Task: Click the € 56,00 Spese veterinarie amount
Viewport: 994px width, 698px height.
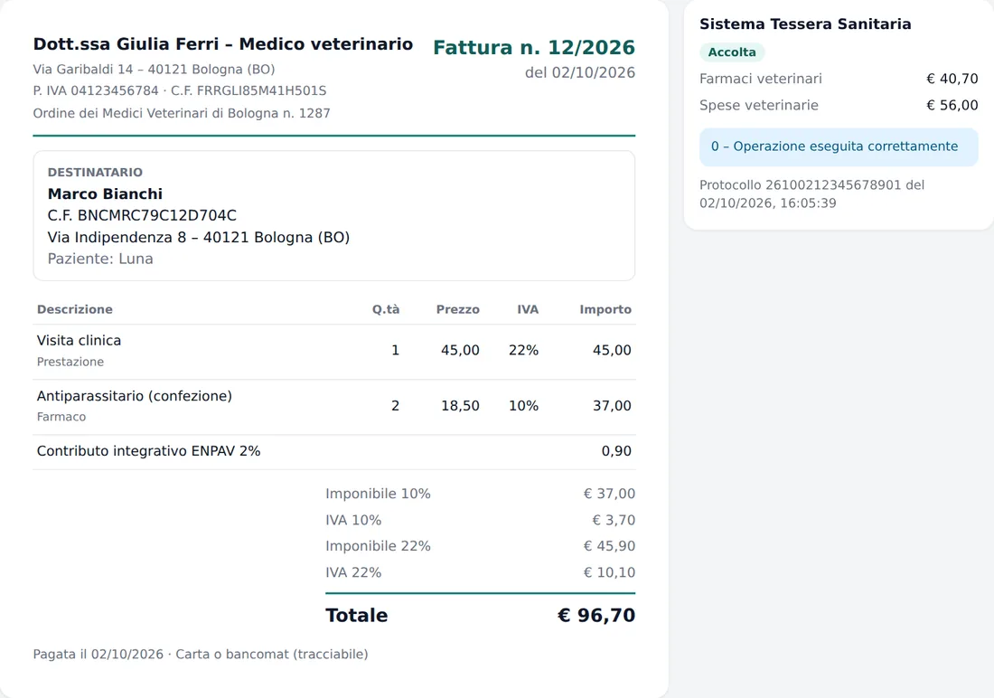Action: 952,106
